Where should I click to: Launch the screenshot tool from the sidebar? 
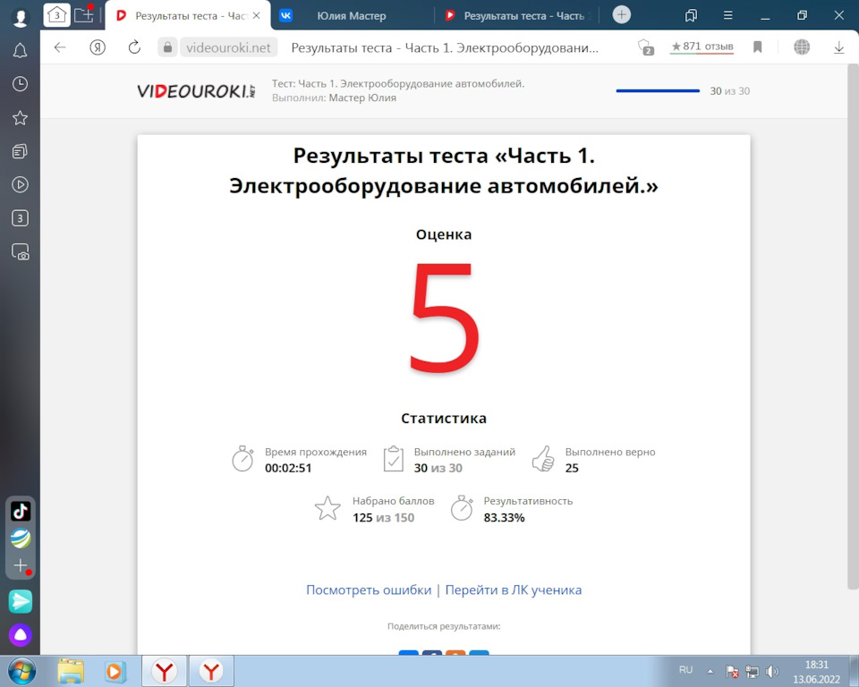(20, 251)
